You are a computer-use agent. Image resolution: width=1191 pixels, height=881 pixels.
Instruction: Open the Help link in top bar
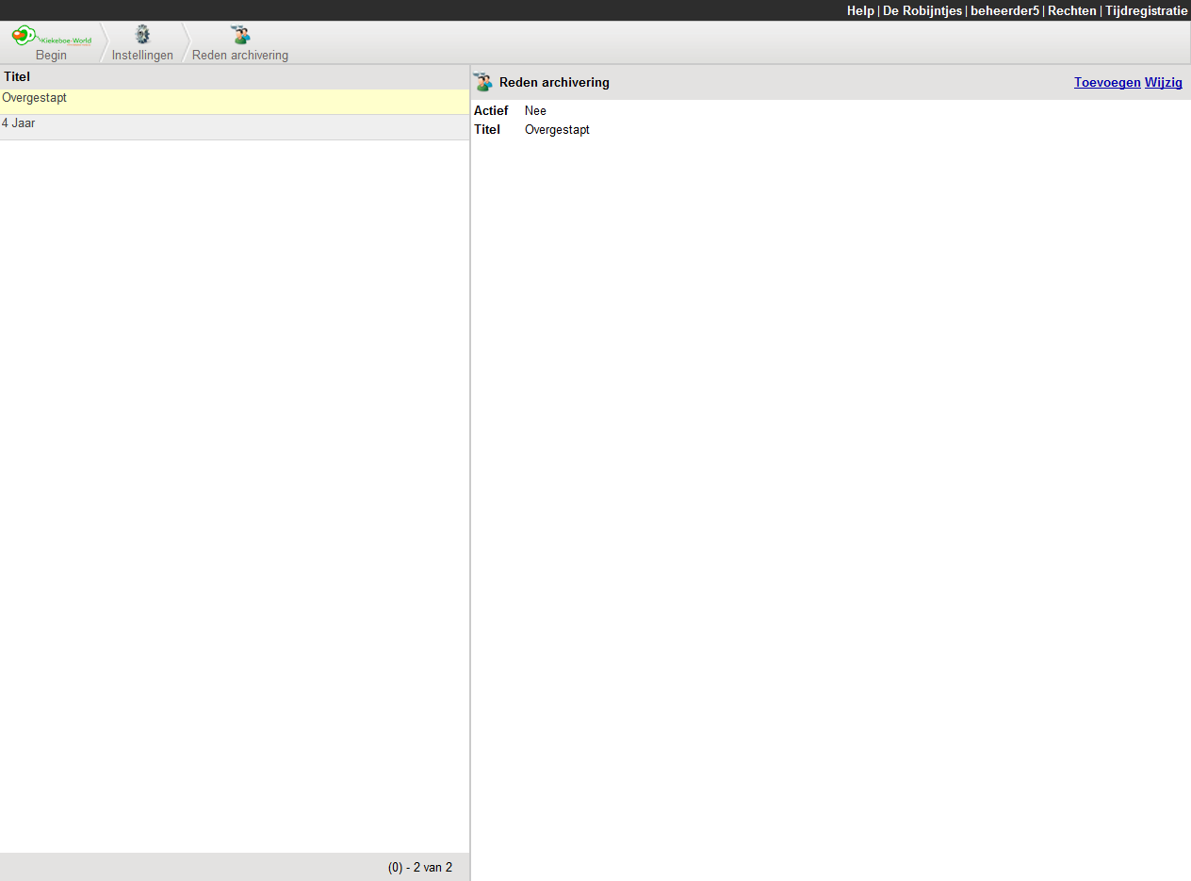860,11
